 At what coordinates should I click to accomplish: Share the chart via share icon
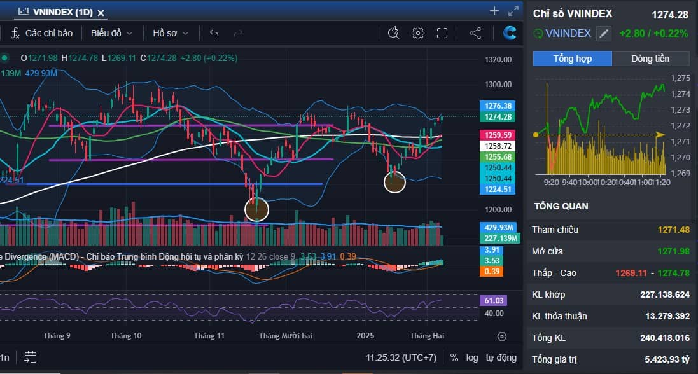point(475,33)
